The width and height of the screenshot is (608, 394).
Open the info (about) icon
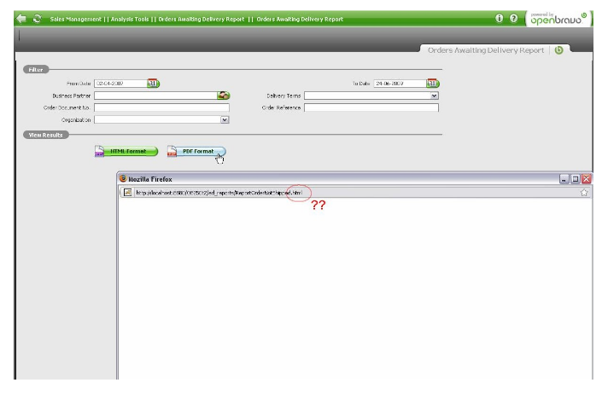tap(500, 18)
